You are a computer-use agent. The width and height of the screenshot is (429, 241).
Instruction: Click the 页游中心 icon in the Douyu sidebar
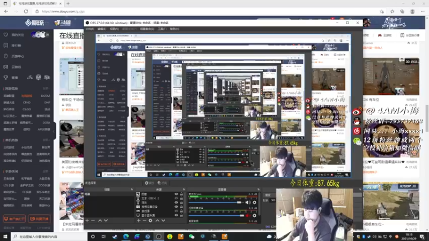(6, 56)
